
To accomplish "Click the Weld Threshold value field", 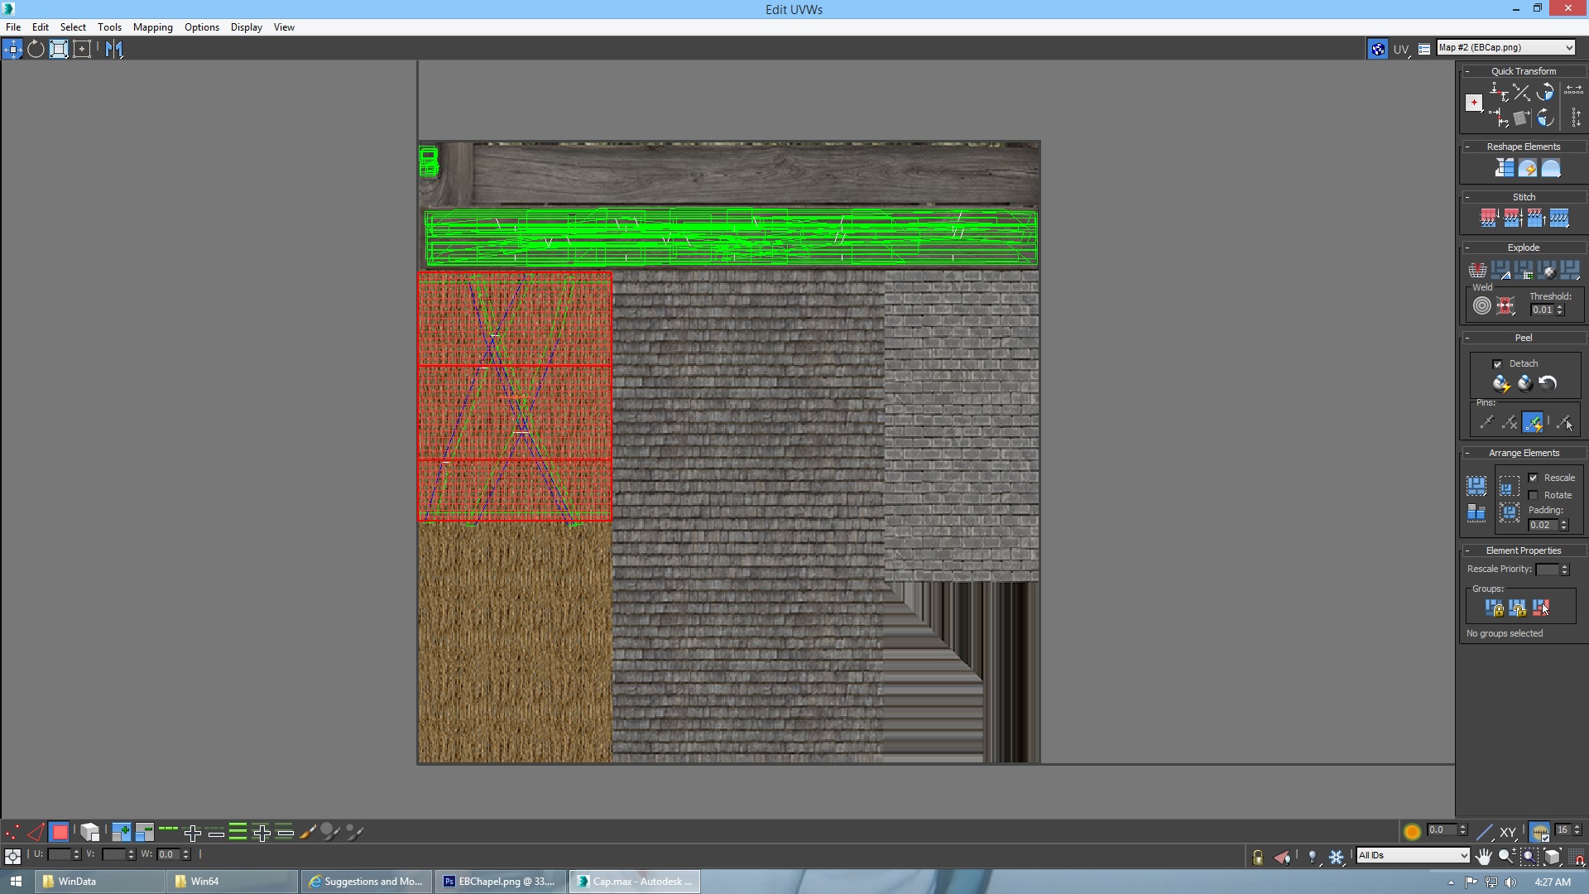I will click(x=1542, y=310).
